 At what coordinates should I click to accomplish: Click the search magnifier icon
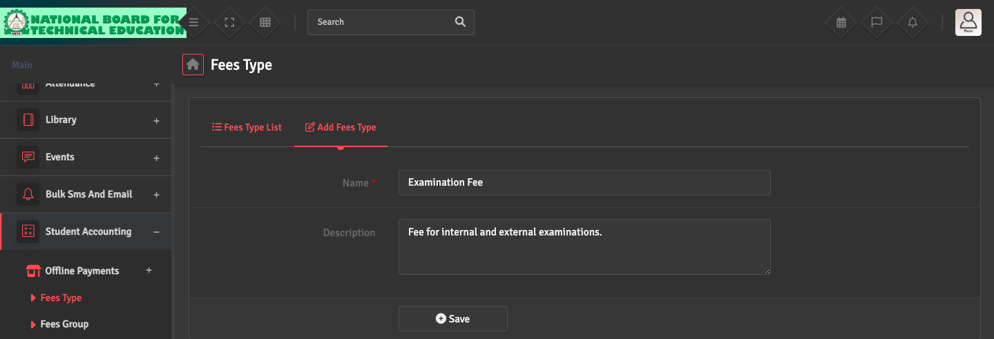pos(460,22)
